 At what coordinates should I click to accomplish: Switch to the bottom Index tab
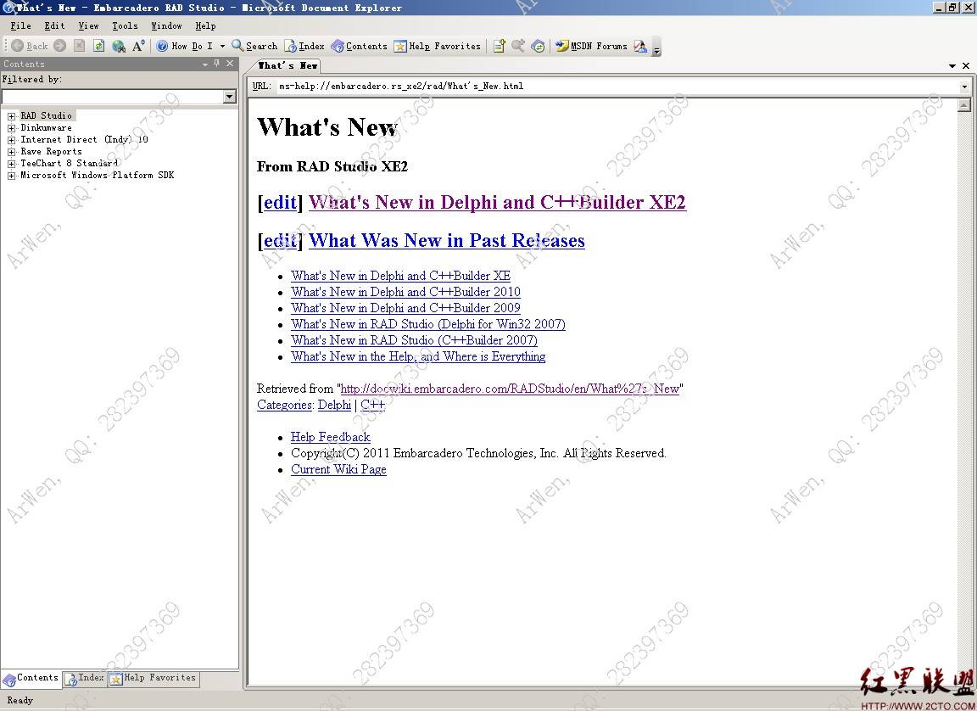85,678
